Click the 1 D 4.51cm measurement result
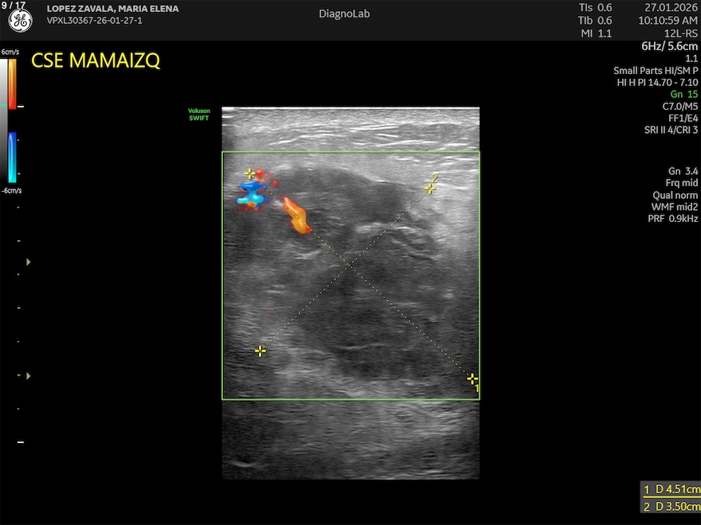This screenshot has width=701, height=525. (672, 489)
